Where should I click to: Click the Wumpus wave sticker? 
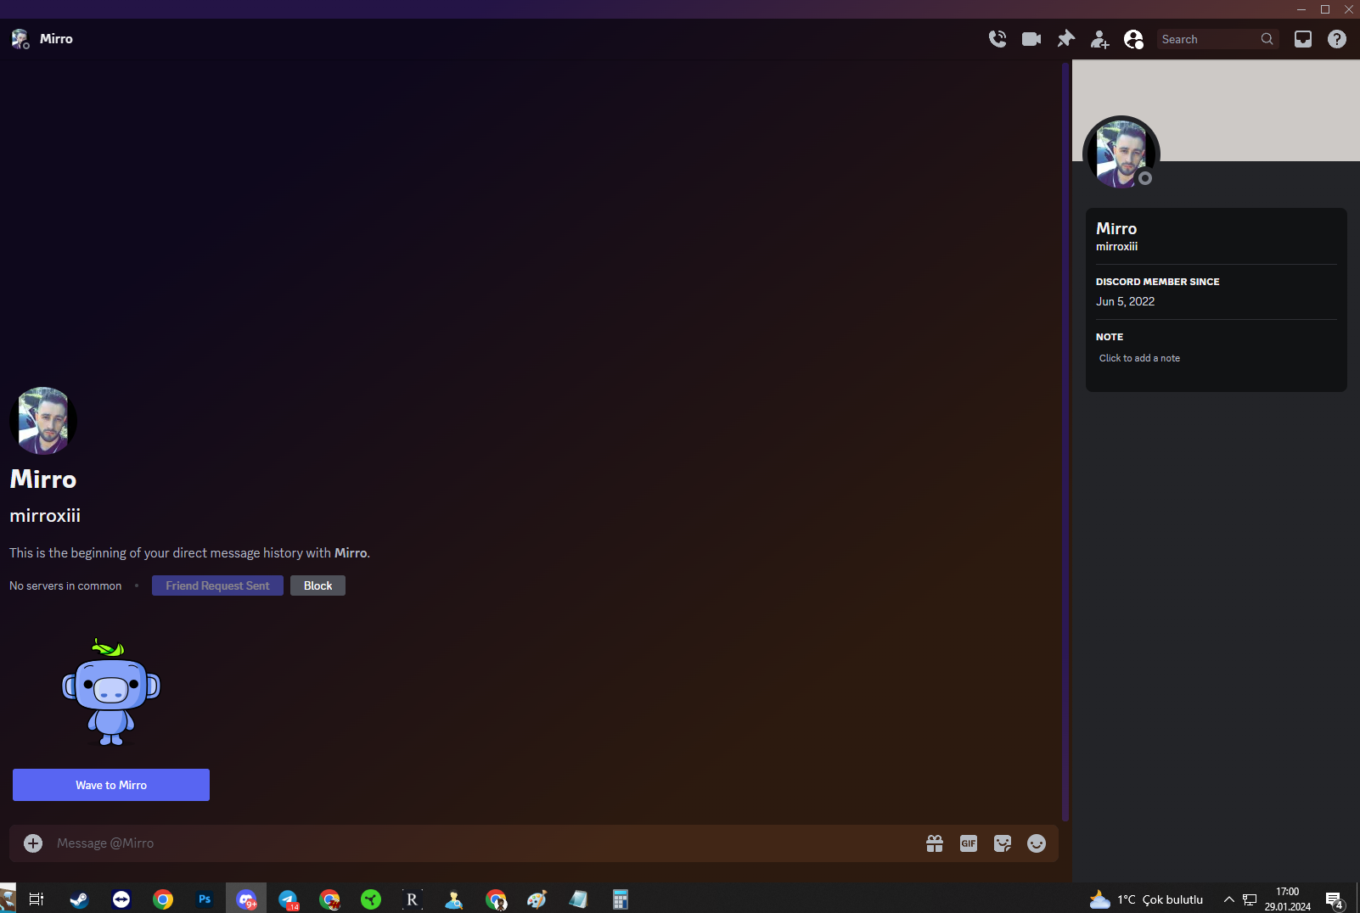click(111, 692)
